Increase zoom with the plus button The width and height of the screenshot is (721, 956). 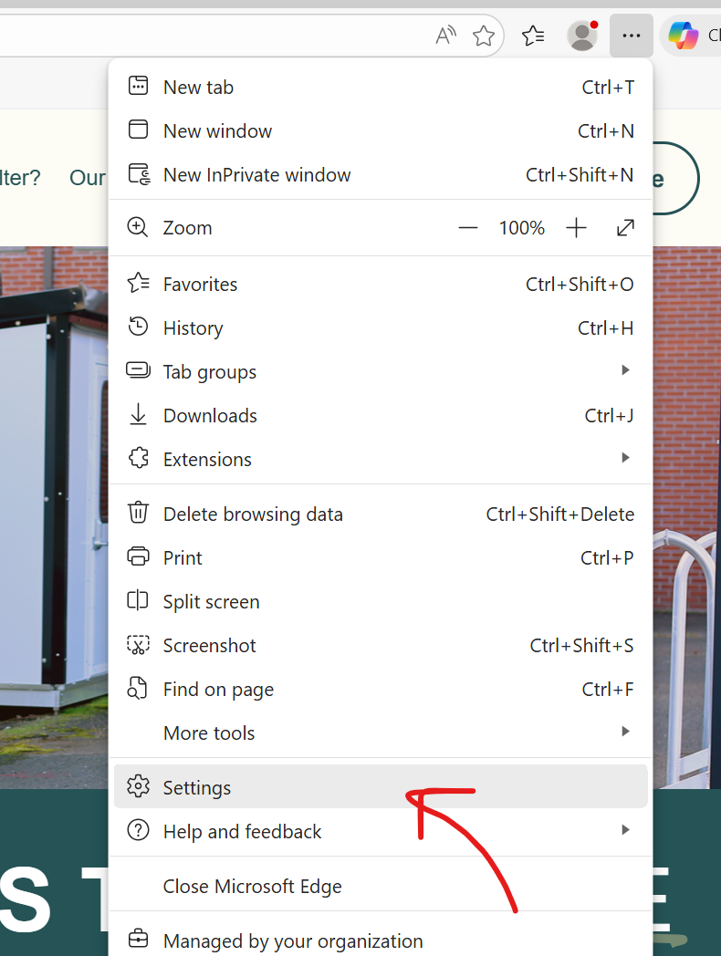pyautogui.click(x=576, y=228)
